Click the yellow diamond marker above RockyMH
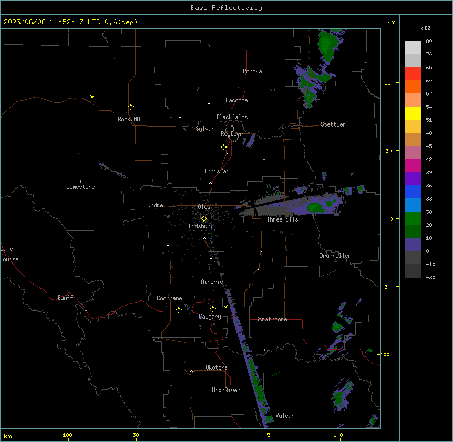This screenshot has height=442, width=453. (x=131, y=107)
